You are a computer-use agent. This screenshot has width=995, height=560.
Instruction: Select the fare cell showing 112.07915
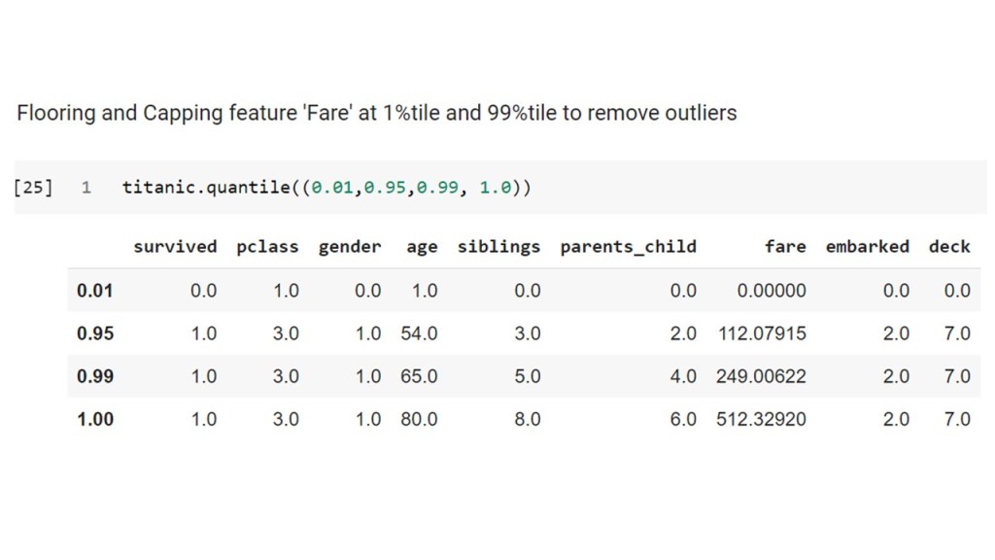click(761, 333)
